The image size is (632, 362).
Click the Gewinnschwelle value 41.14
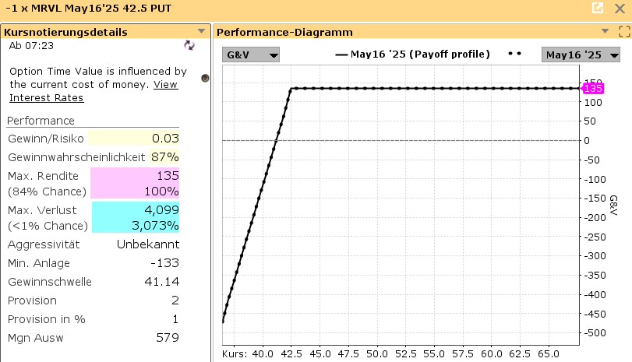coord(161,280)
